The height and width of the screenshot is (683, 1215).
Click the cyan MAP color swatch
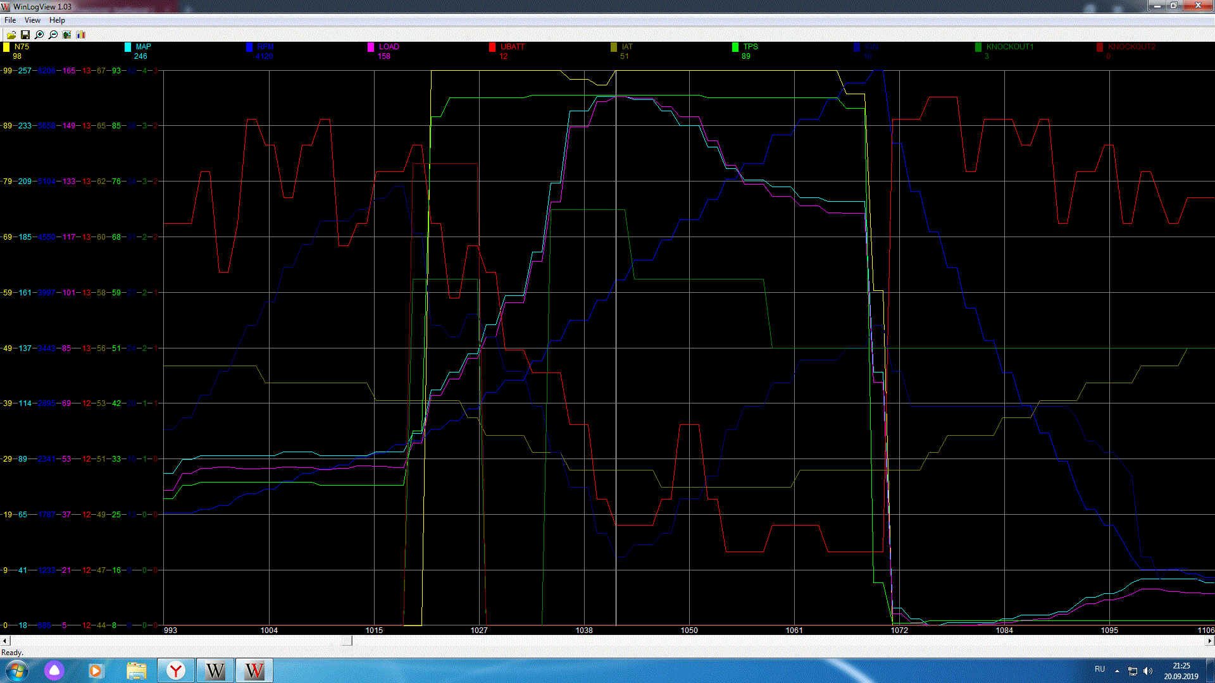tap(128, 47)
